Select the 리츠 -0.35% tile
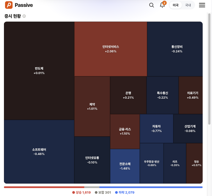The height and width of the screenshot is (196, 212). pos(175,163)
